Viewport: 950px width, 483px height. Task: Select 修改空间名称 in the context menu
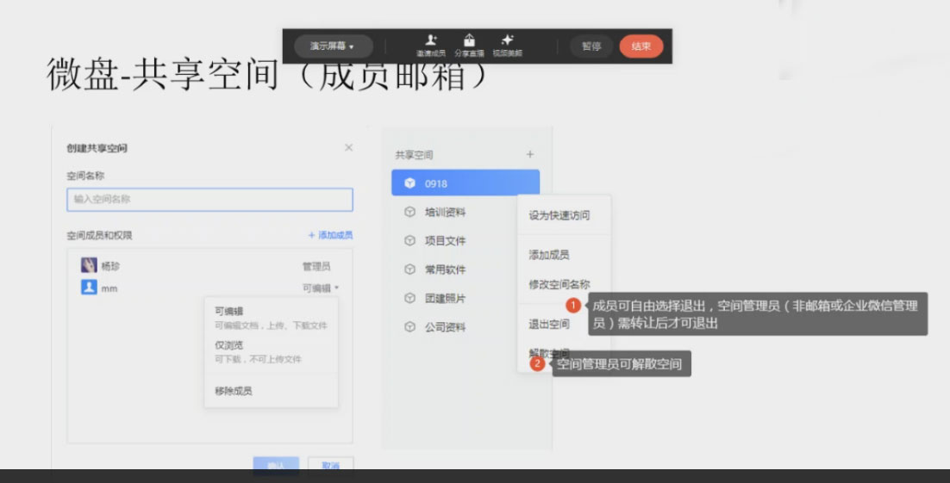point(559,284)
